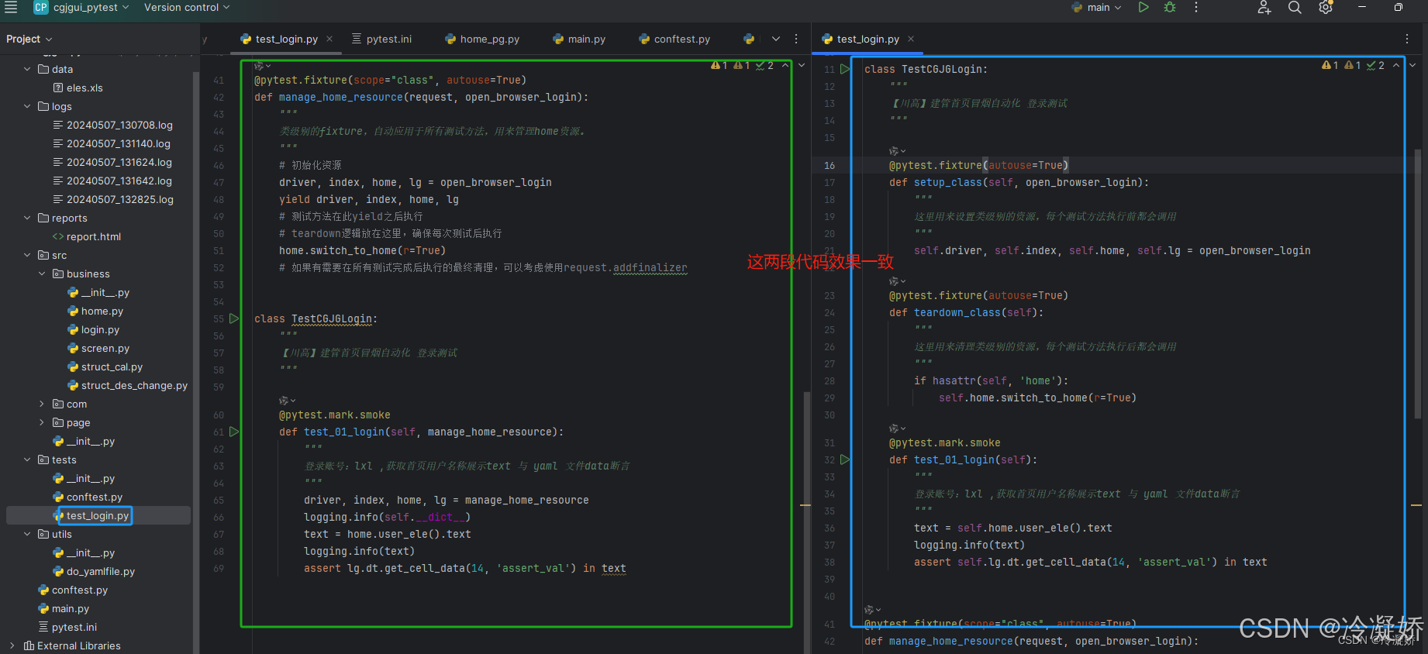The width and height of the screenshot is (1428, 654).
Task: Open usages hint above setup_class fixture
Action: [898, 151]
